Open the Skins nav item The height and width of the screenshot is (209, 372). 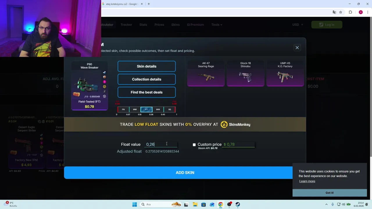(175, 25)
